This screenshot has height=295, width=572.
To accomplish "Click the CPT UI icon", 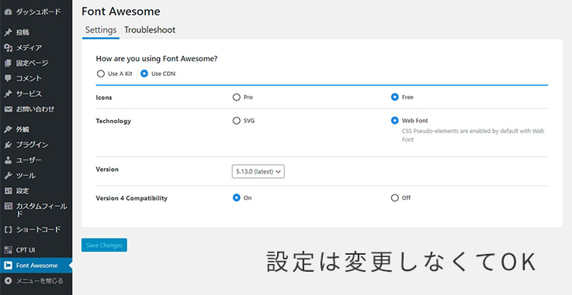I will [8, 250].
